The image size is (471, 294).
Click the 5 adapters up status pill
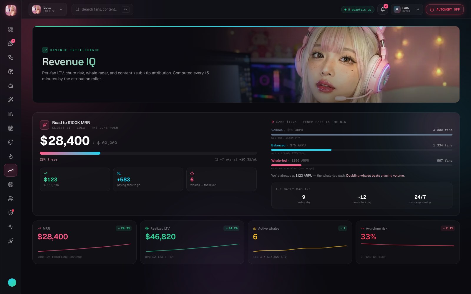(x=358, y=9)
